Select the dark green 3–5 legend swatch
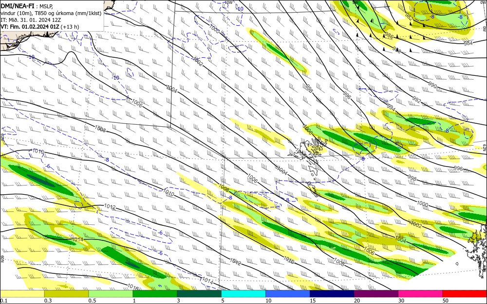The height and width of the screenshot is (304, 487). click(199, 294)
